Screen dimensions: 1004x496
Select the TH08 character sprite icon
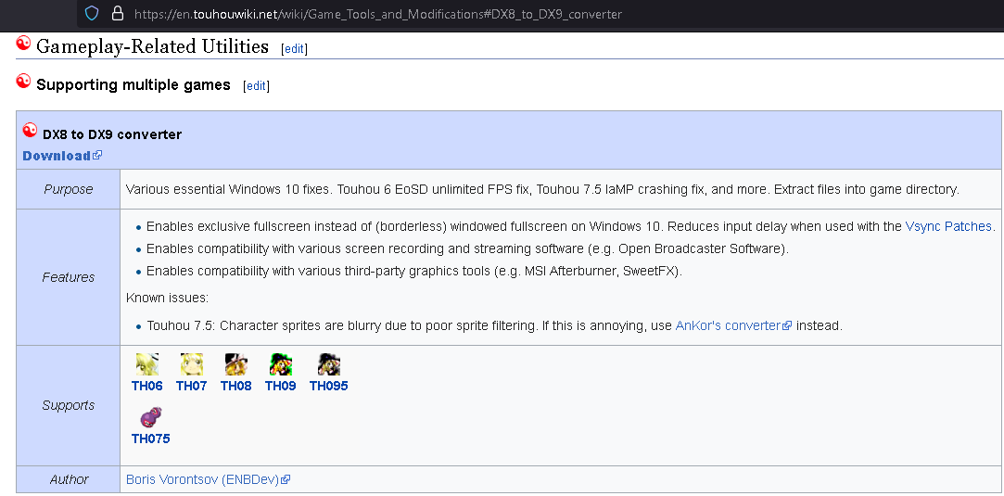(235, 364)
